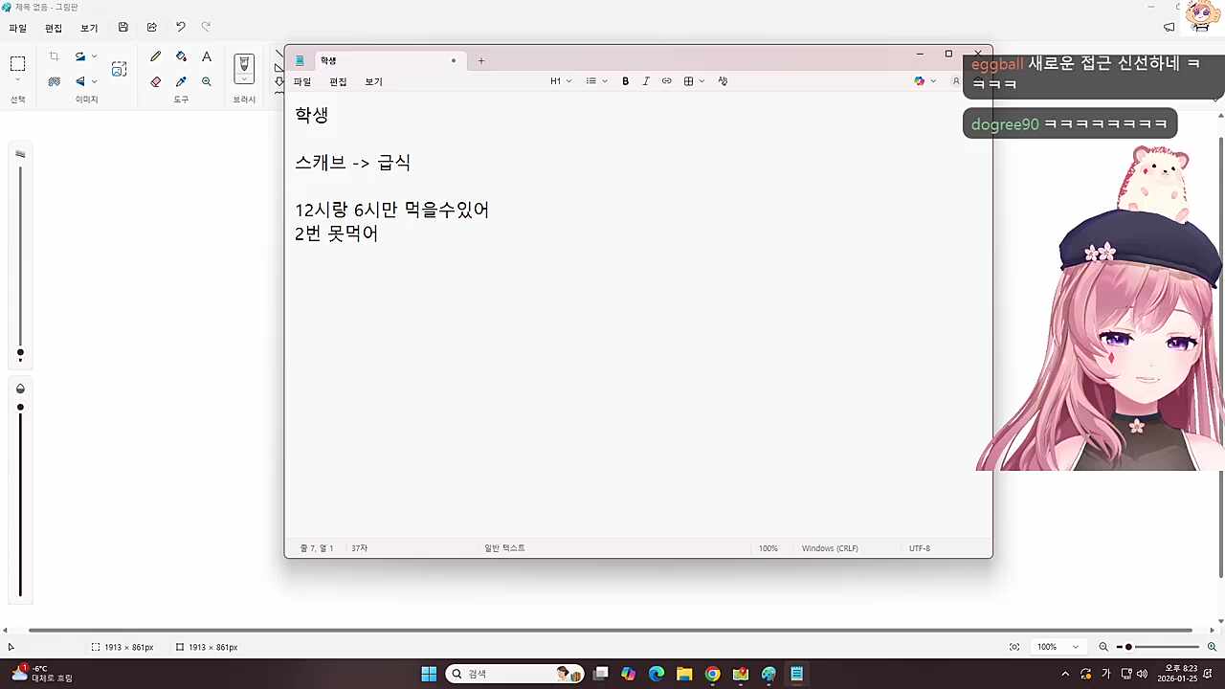Viewport: 1225px width, 689px height.
Task: Open the table dropdown in Notepad
Action: (695, 81)
